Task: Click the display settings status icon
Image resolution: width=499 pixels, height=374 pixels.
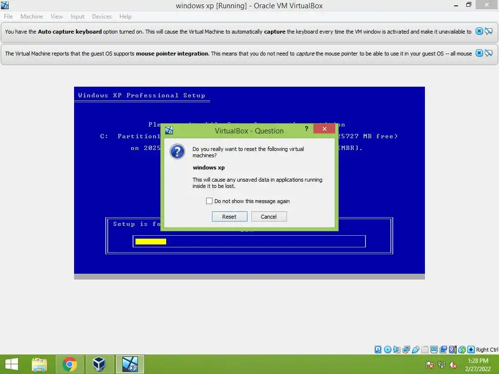Action: tap(434, 350)
